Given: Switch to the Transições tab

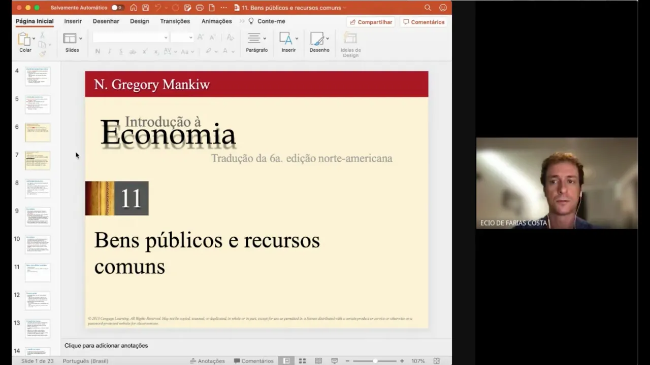Looking at the screenshot, I should click(175, 21).
